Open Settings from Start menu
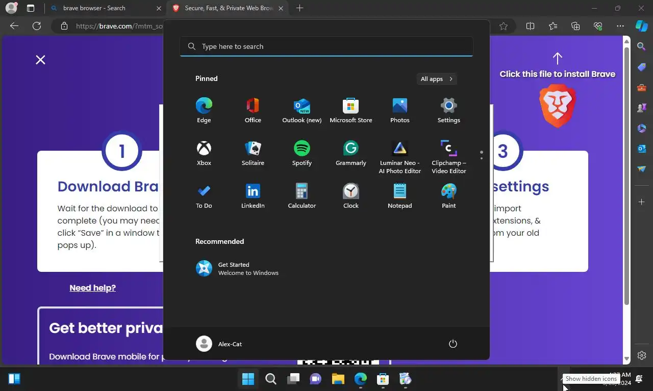Screen dimensions: 653x391 [x=448, y=110]
